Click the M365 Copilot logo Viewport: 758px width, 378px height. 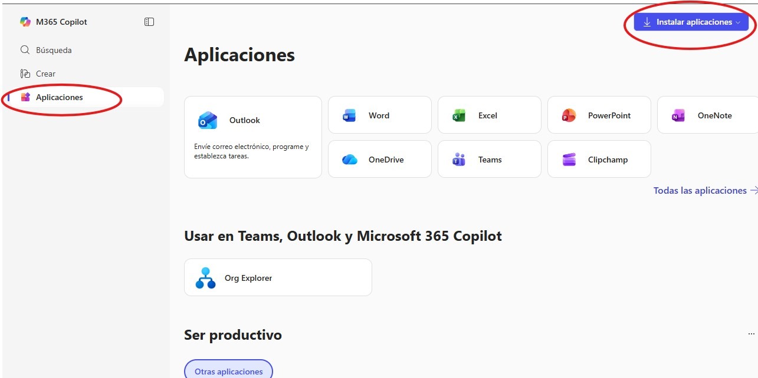pos(26,21)
